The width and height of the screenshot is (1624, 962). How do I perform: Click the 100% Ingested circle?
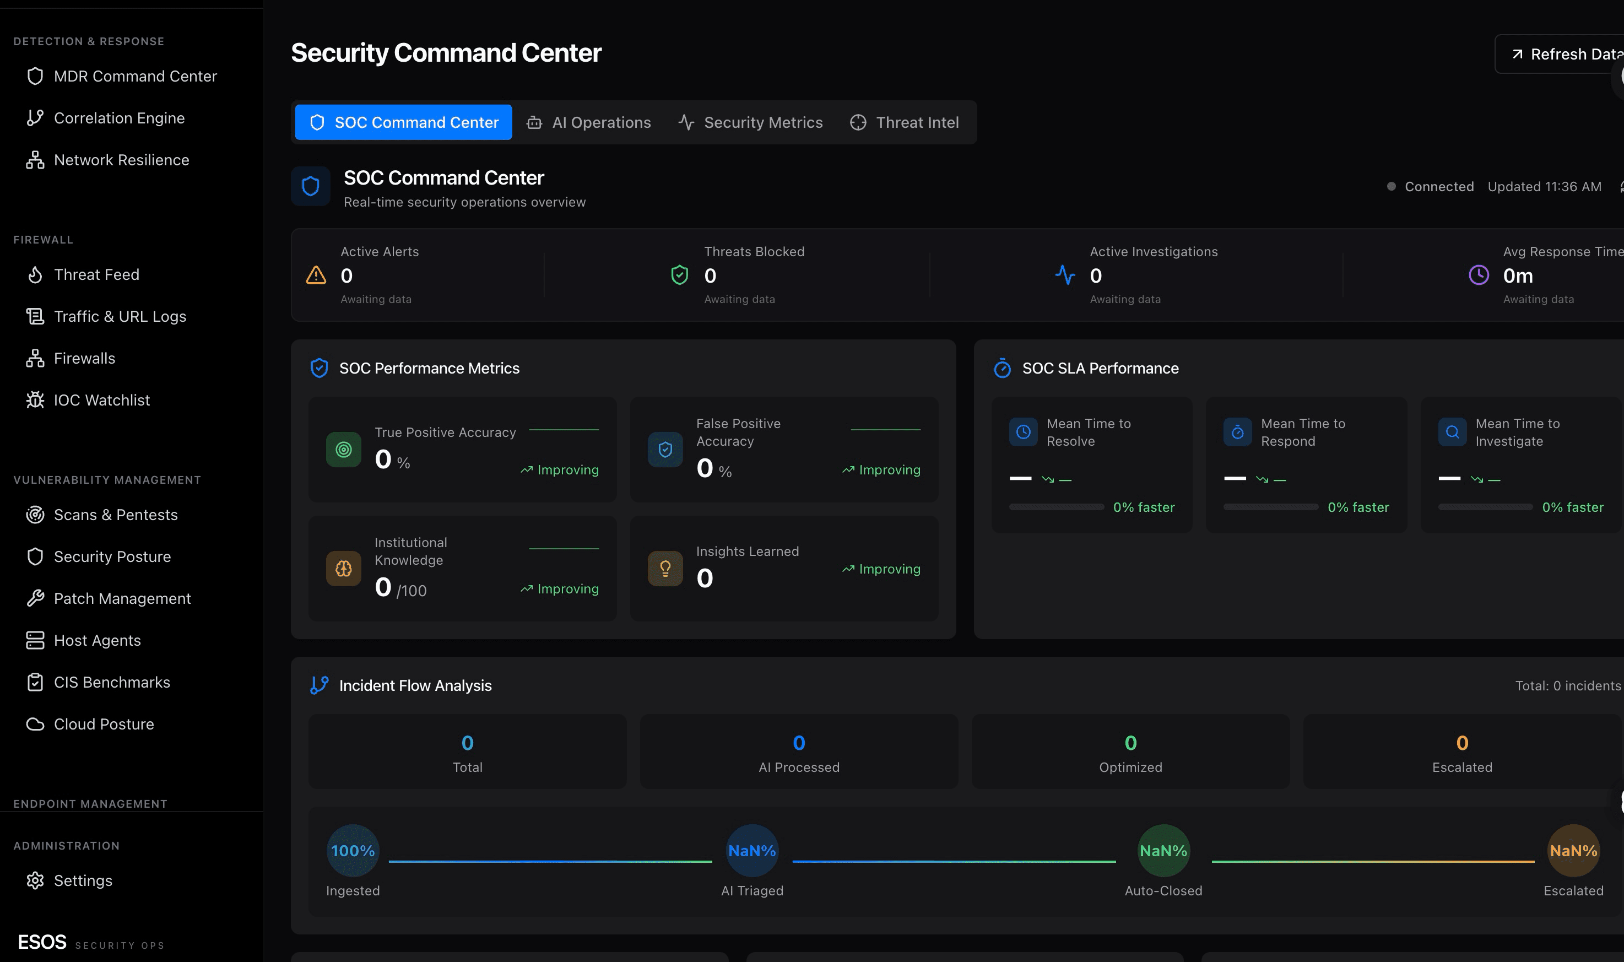(x=353, y=851)
